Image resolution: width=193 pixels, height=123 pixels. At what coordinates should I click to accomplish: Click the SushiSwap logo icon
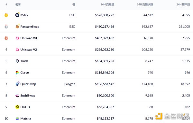pos(17,96)
